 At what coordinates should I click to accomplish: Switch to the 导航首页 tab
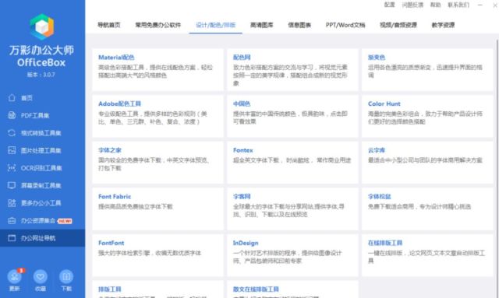[109, 25]
